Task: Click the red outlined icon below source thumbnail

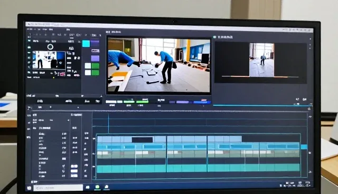Action: [x=62, y=74]
